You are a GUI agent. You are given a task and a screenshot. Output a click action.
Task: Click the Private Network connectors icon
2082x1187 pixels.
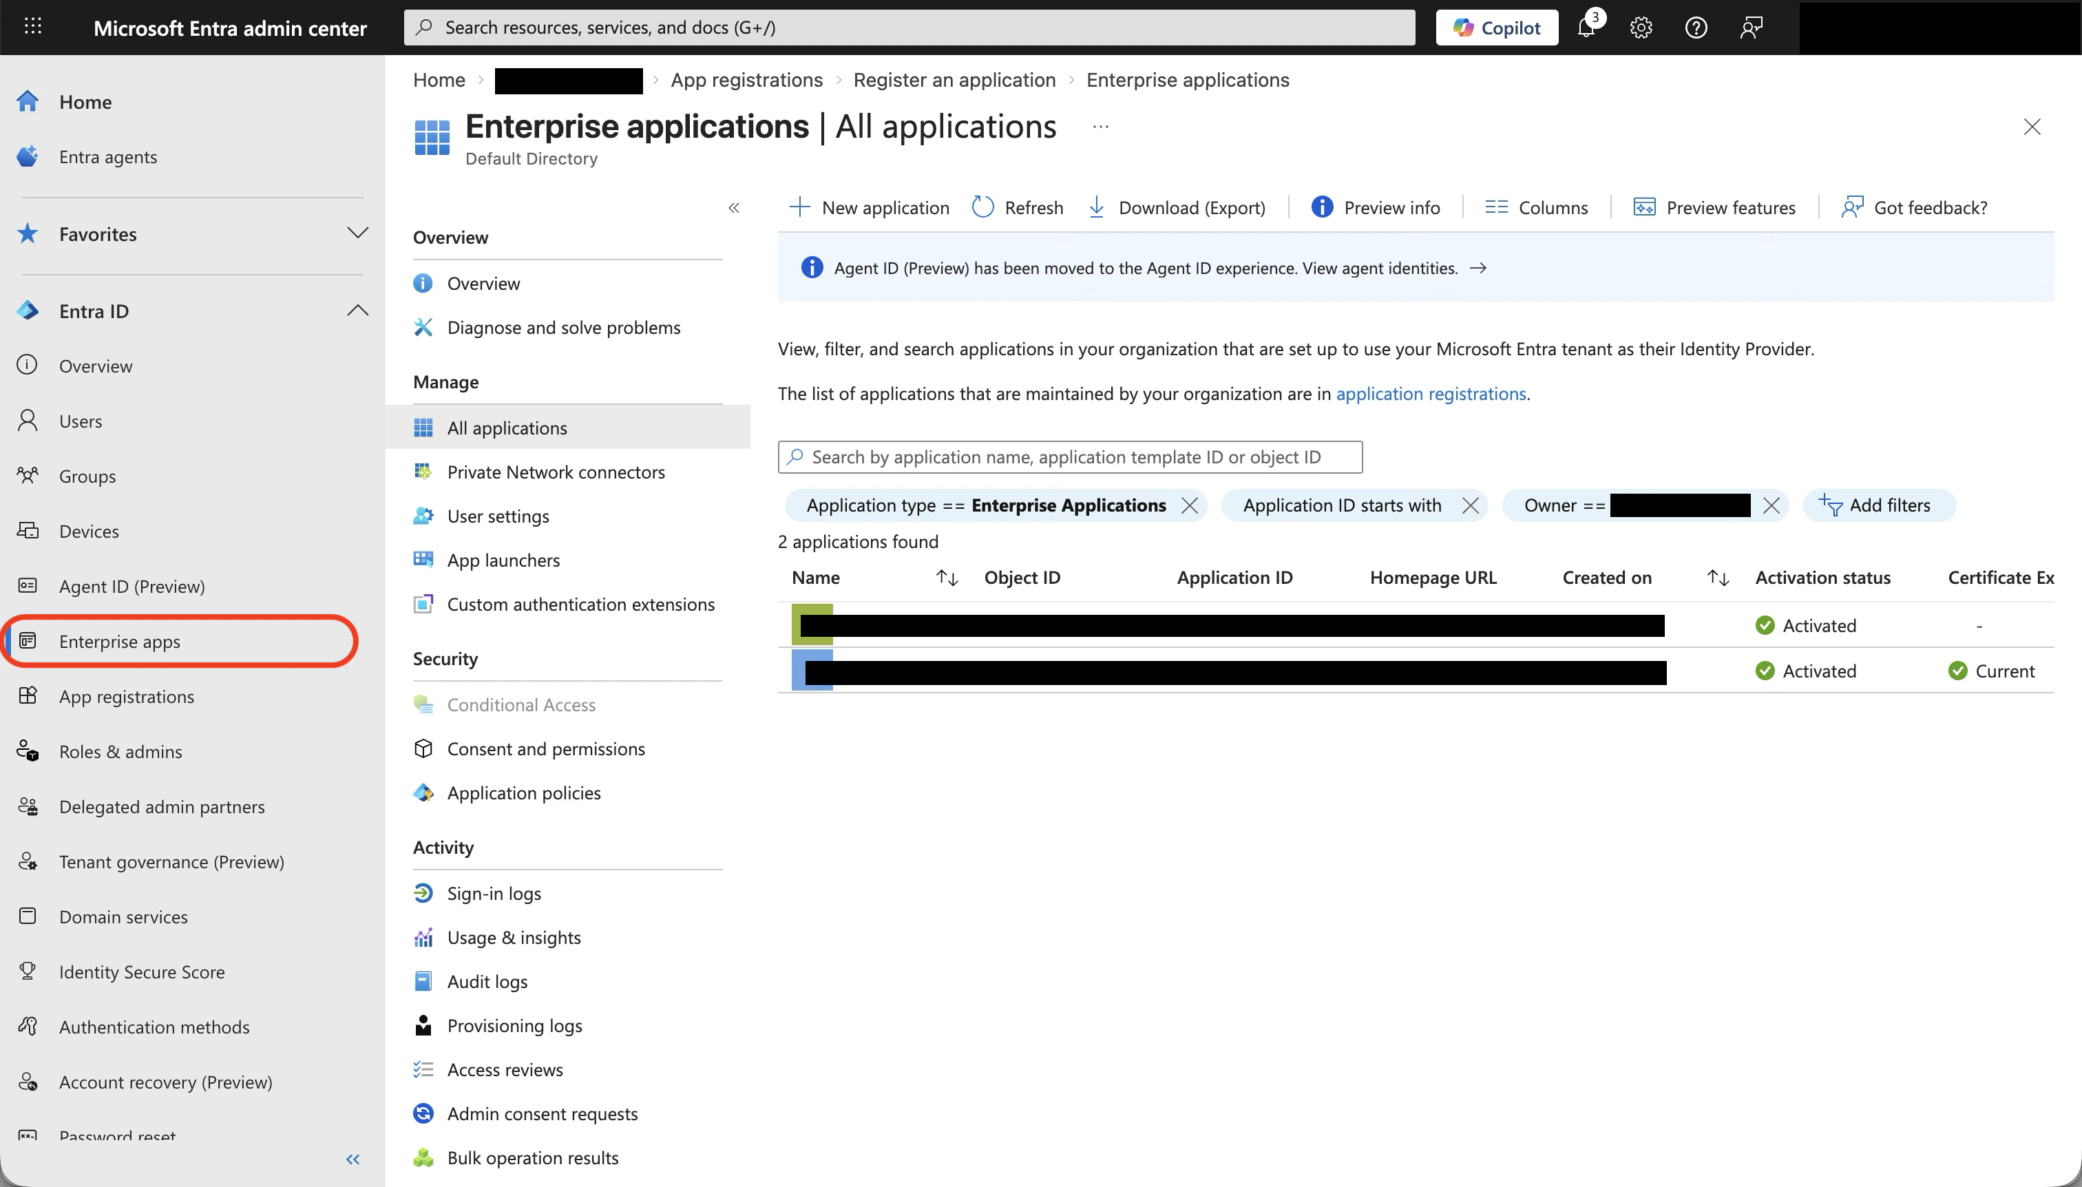(x=423, y=471)
